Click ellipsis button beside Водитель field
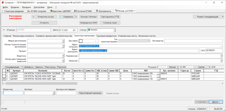Image resolution: width=226 pixels, height=111 pixels. (63, 56)
